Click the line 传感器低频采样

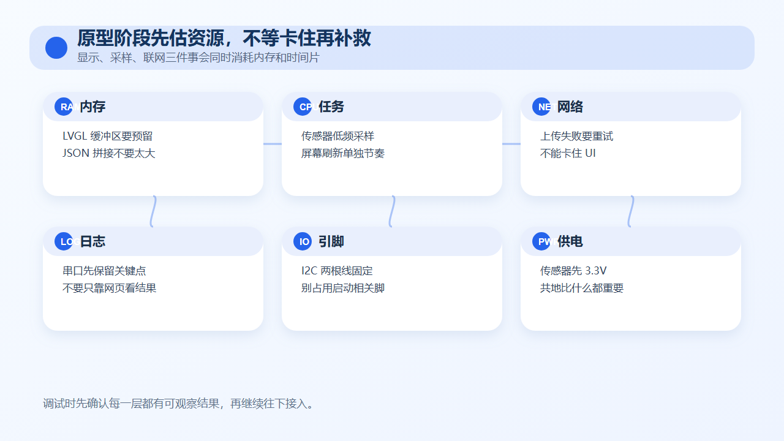[337, 136]
